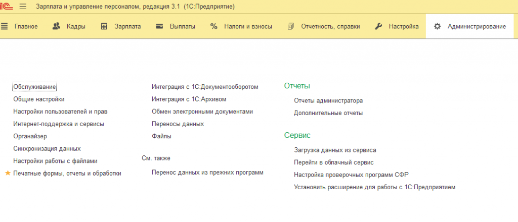Open Интернет-поддержка и сервисы

click(59, 124)
